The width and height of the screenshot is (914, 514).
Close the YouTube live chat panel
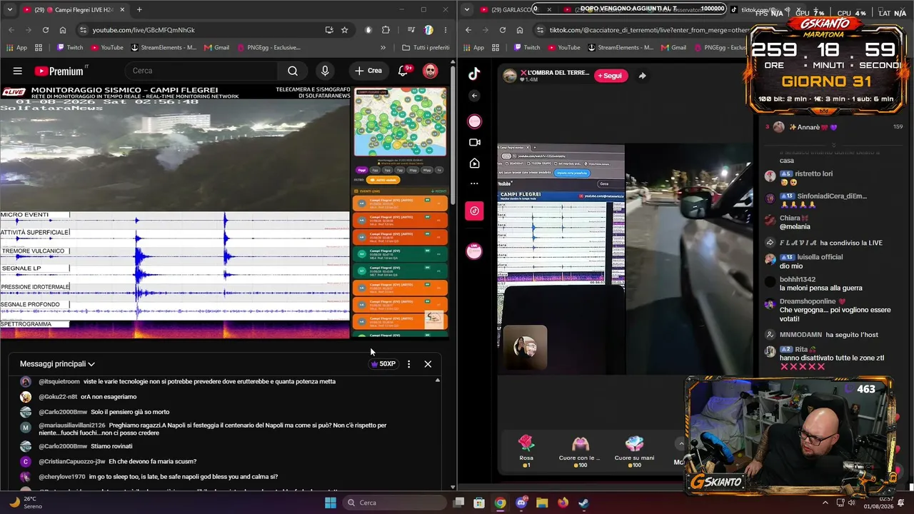[x=428, y=364]
